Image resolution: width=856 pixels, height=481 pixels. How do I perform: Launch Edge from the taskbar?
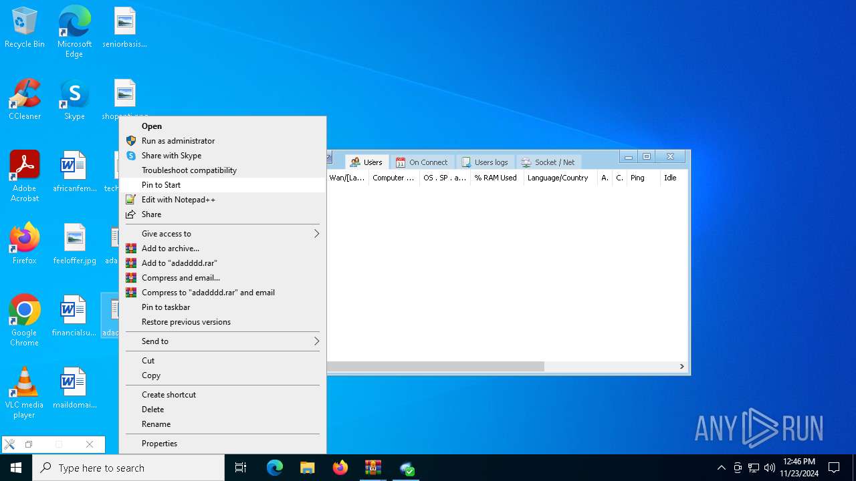click(x=275, y=468)
